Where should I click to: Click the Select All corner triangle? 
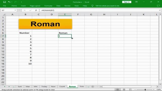point(4,15)
